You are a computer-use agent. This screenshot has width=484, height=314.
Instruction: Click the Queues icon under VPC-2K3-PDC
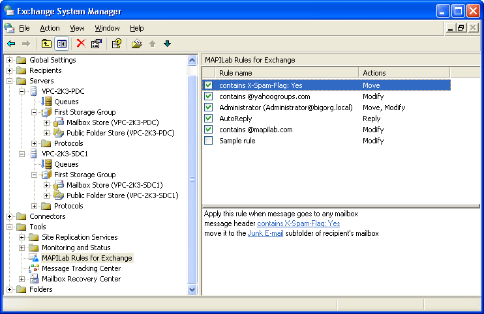click(x=46, y=102)
